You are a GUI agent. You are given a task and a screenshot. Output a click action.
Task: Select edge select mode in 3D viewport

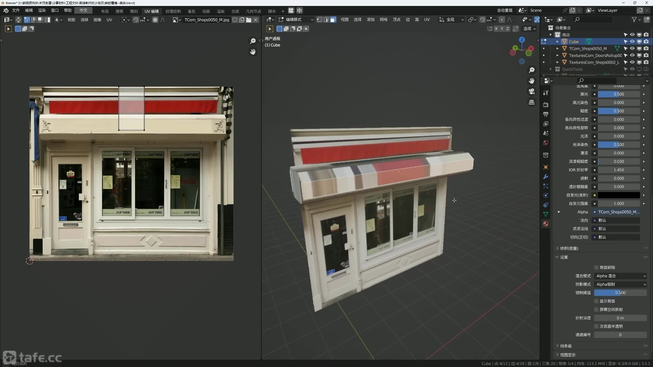(326, 20)
